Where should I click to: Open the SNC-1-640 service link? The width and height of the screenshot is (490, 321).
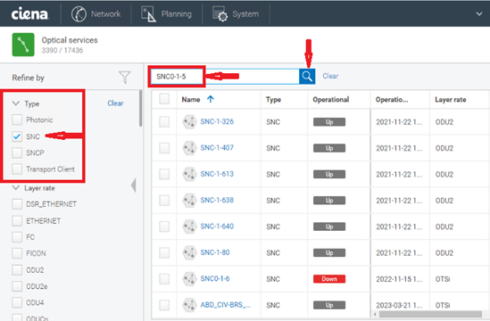point(217,226)
